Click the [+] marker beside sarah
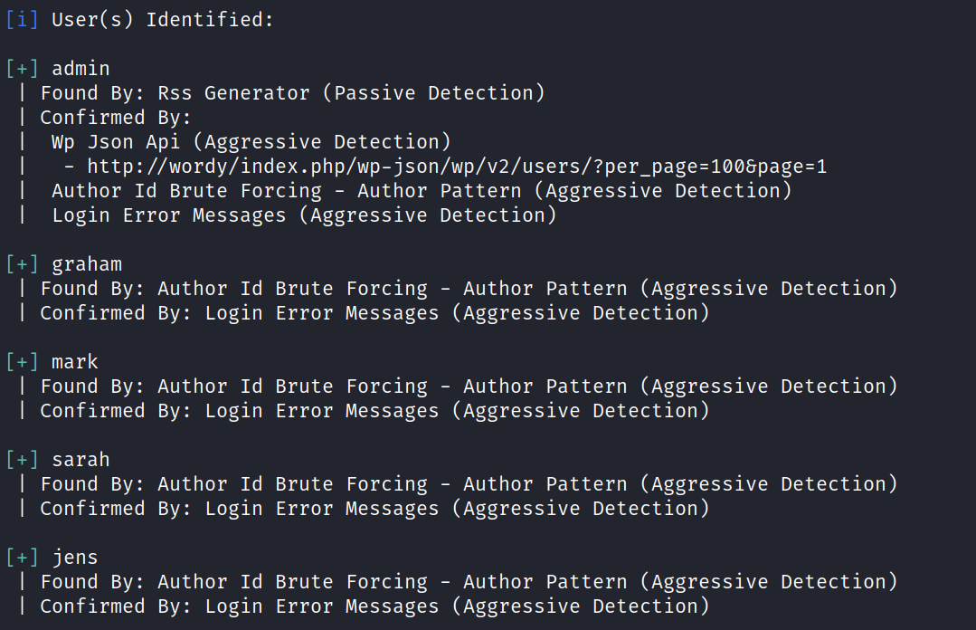 coord(22,459)
